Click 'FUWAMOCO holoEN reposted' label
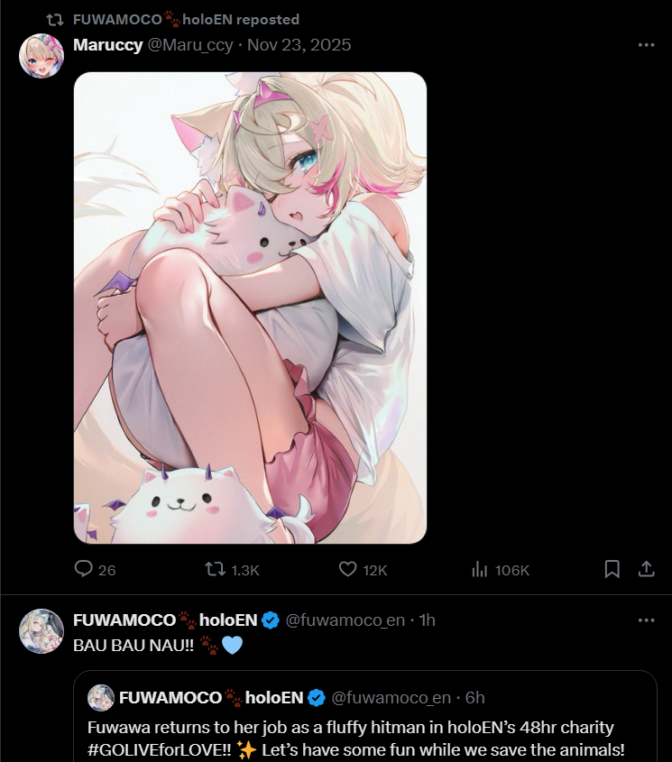This screenshot has height=762, width=672. [186, 20]
